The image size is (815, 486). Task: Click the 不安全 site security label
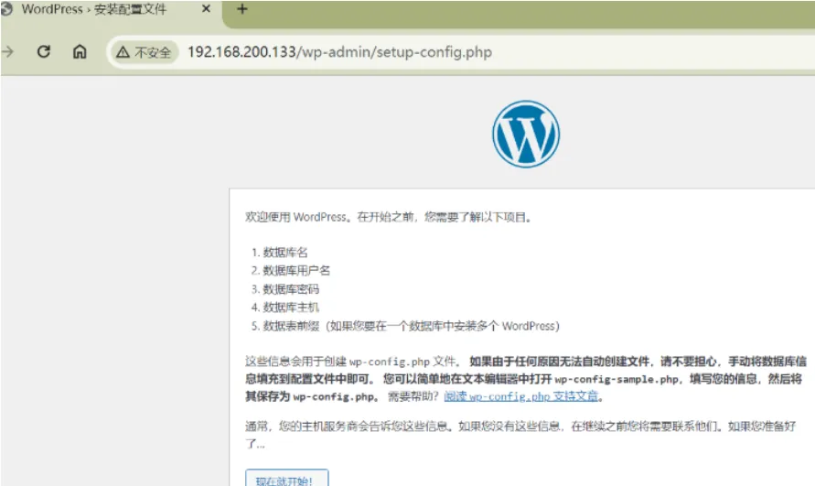click(x=152, y=52)
